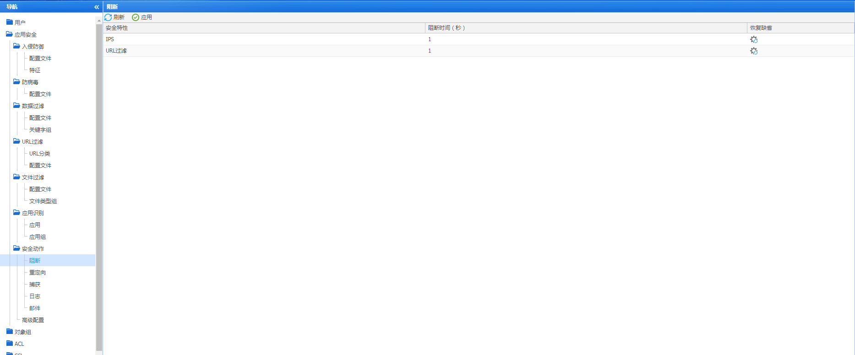855x355 pixels.
Task: Click the scroll-up arrow of navigation panel
Action: click(99, 21)
